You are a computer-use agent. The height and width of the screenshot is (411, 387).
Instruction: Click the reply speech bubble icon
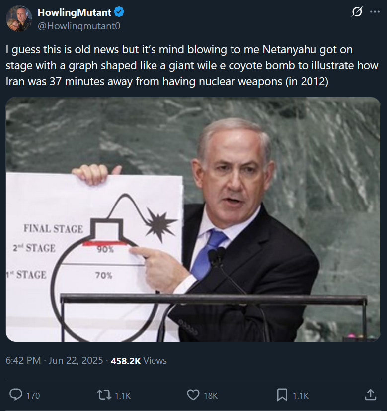coord(16,395)
